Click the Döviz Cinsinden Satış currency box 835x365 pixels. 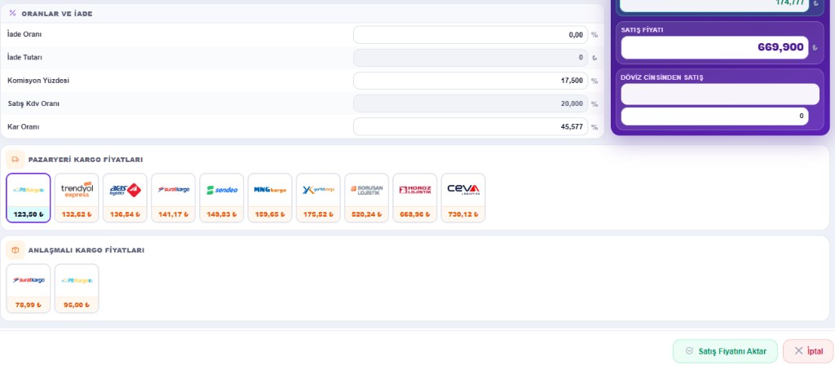pos(720,95)
